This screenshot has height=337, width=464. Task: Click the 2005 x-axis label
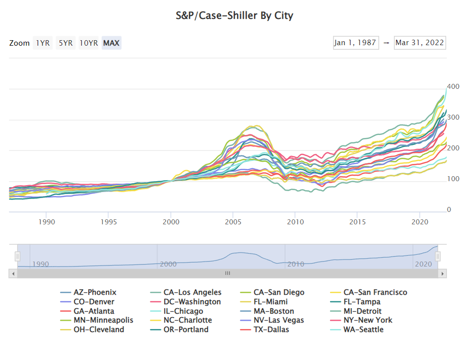233,222
